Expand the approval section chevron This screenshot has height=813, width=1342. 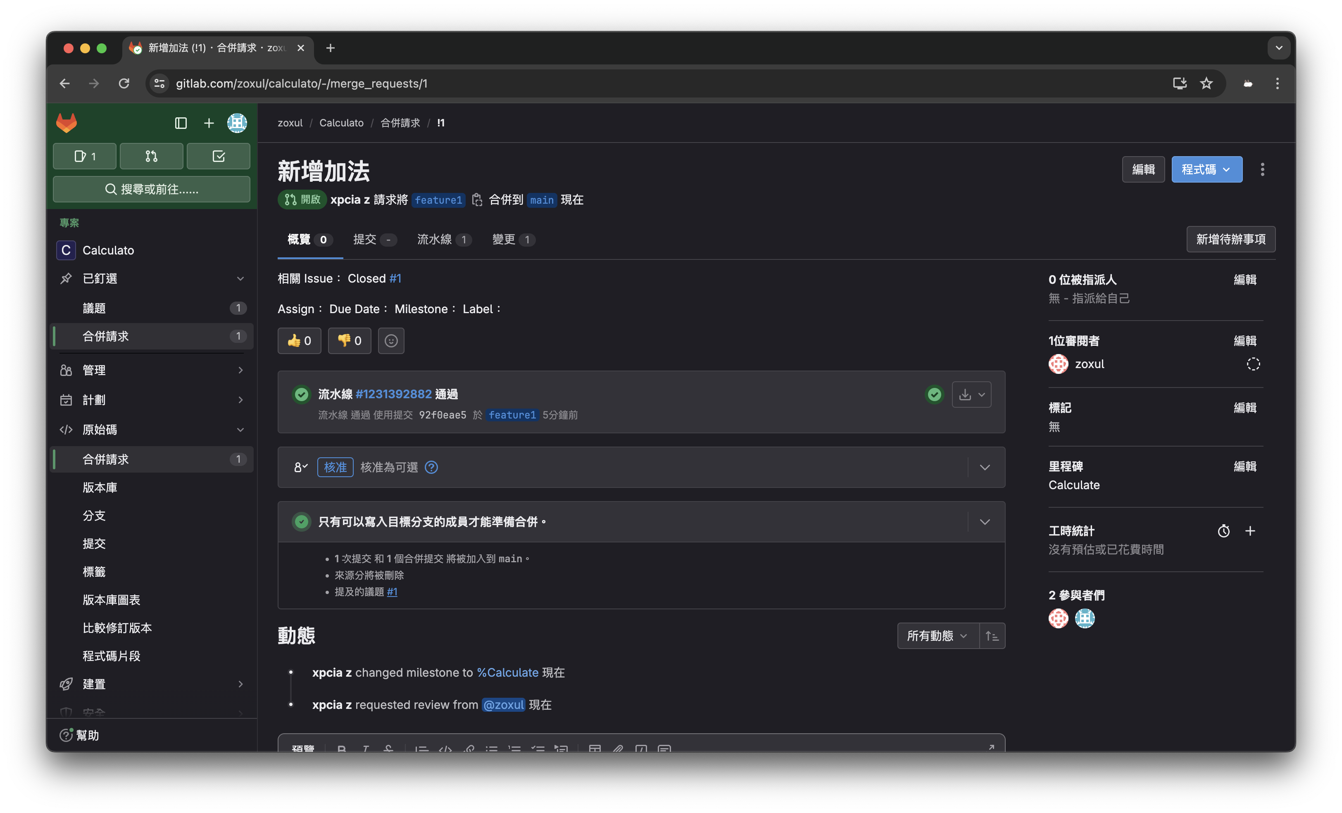(x=985, y=467)
